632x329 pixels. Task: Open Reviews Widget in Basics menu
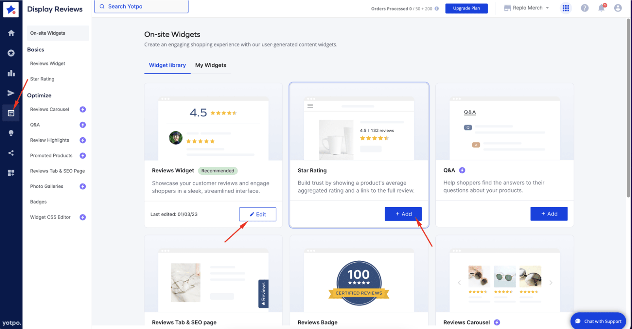[x=48, y=64]
